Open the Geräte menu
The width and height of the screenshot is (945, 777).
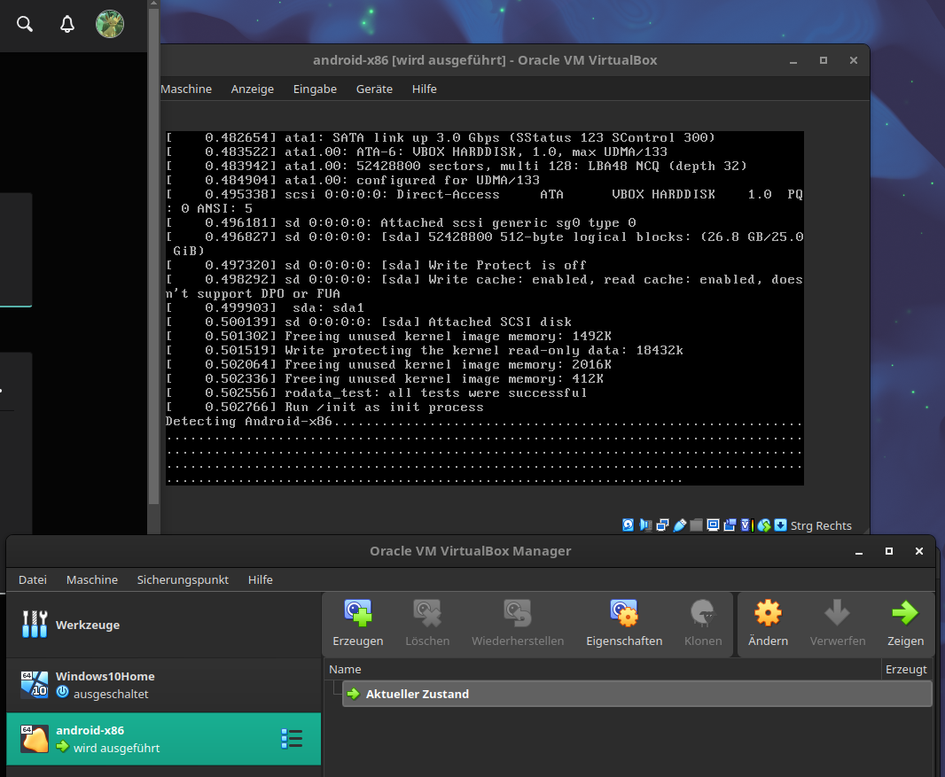pos(376,89)
